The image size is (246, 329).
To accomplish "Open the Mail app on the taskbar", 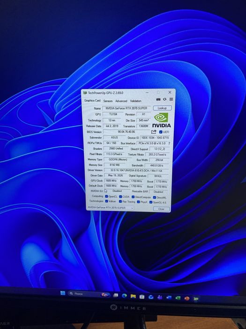I will (151, 297).
